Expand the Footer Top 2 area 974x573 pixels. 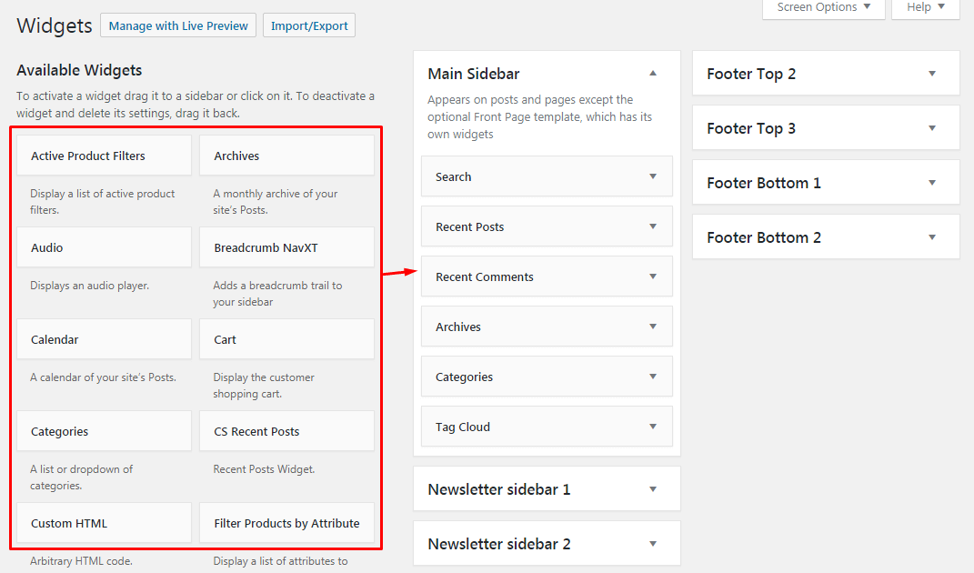coord(931,74)
